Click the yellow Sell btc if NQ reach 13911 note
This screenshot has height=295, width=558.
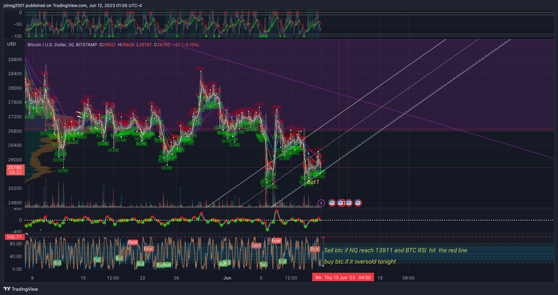click(396, 250)
